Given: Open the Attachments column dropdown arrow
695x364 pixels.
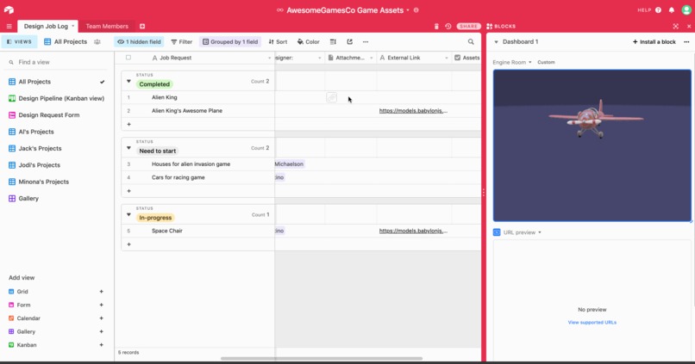Looking at the screenshot, I should tap(372, 58).
